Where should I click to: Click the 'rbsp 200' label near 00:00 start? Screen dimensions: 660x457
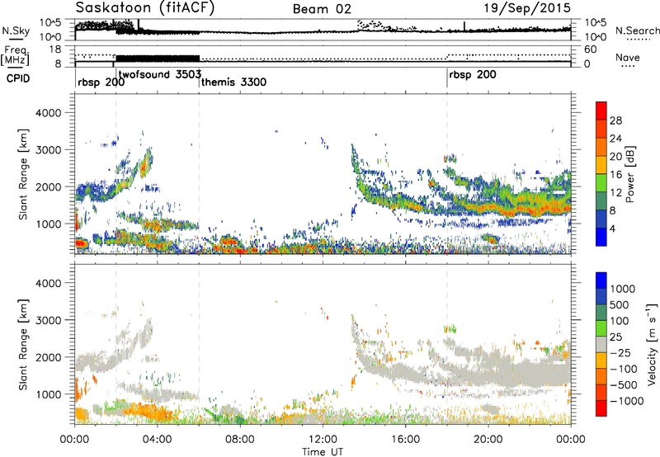click(x=101, y=82)
